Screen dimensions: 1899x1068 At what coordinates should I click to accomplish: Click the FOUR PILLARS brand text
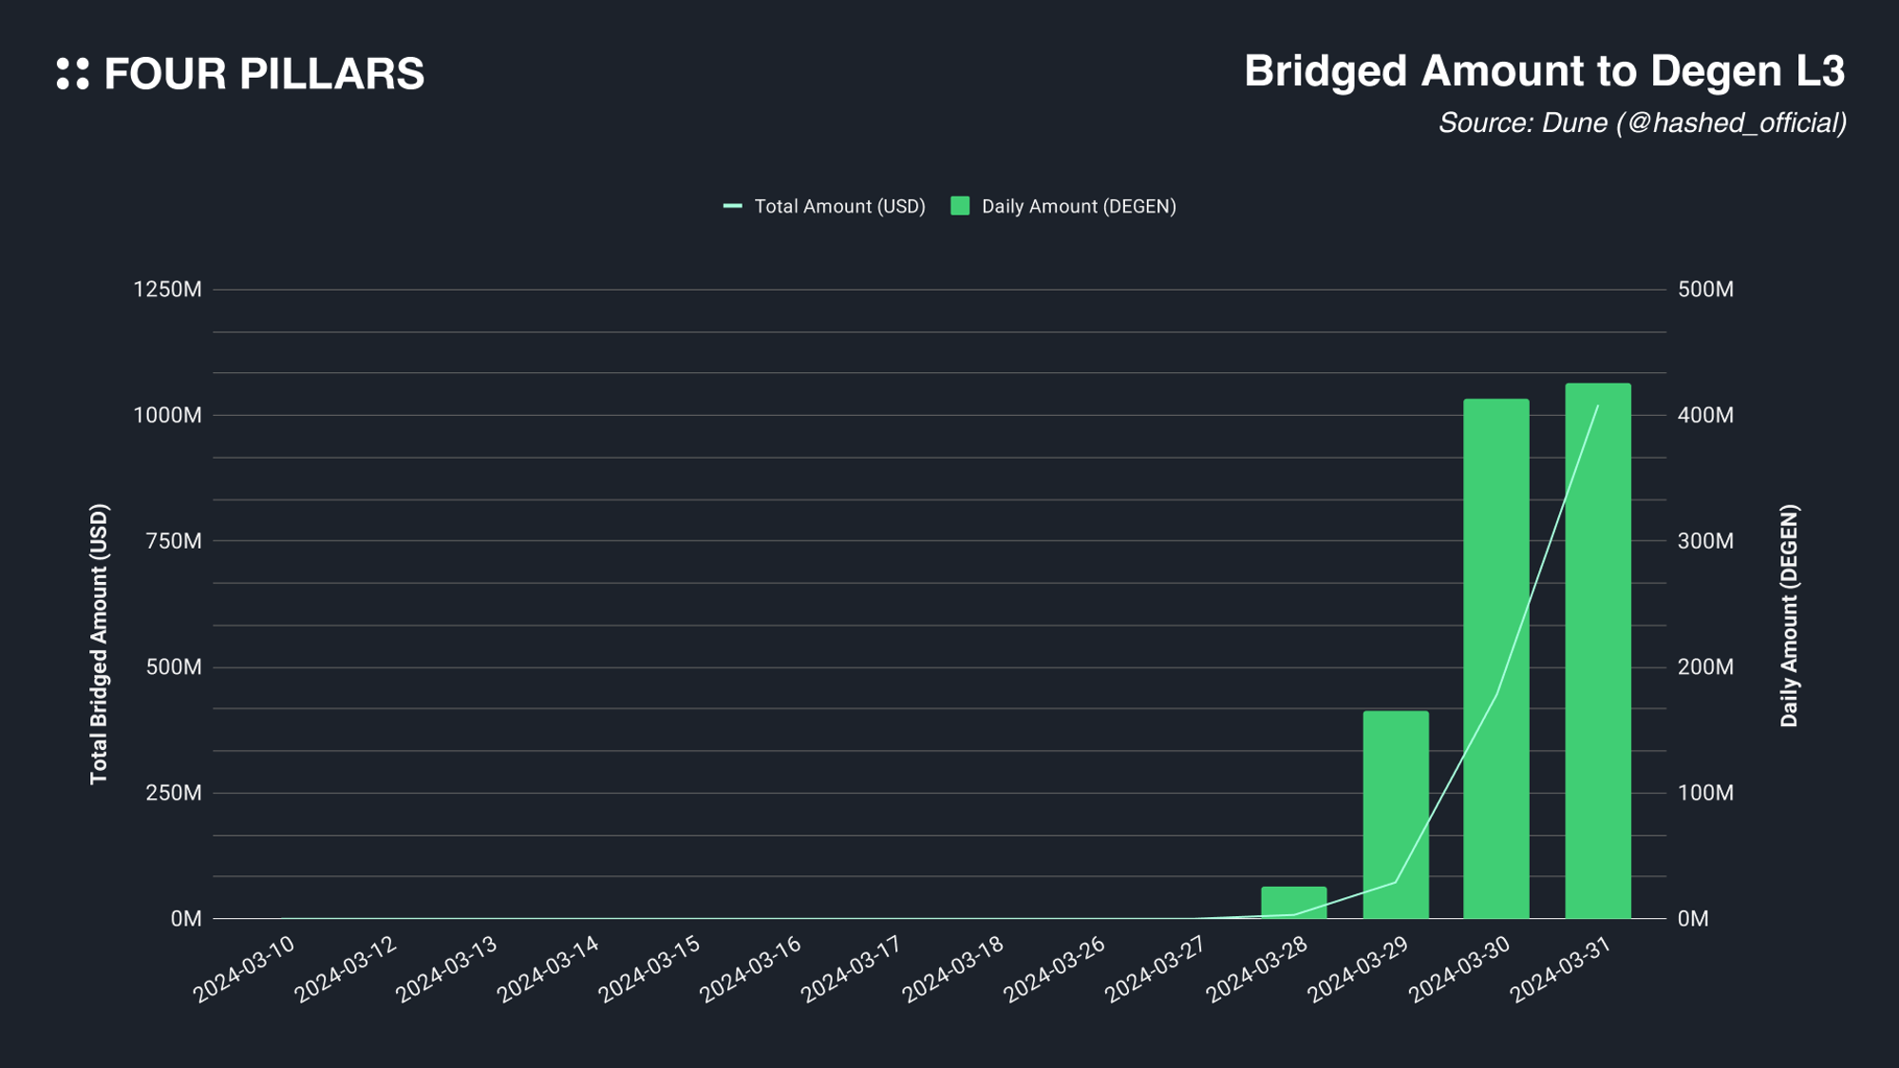tap(264, 74)
